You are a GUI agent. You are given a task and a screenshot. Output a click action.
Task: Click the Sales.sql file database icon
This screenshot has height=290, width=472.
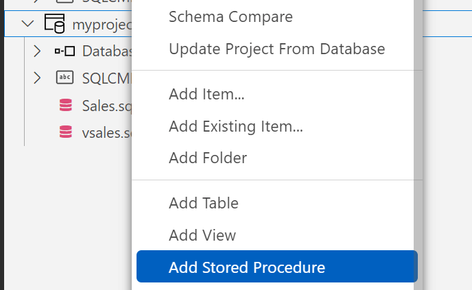pos(65,106)
